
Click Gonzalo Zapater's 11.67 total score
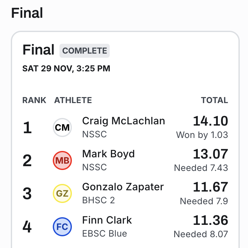(210, 187)
